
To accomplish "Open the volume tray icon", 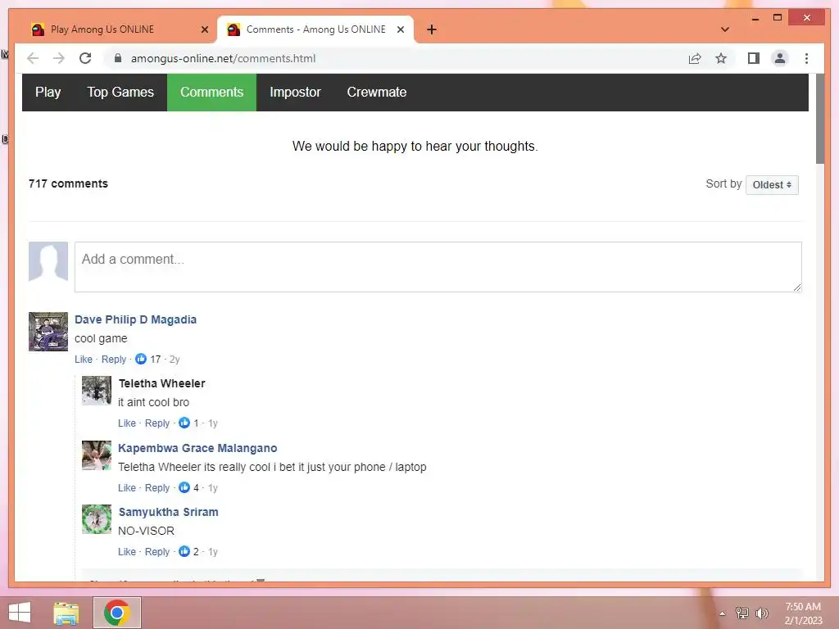I will point(761,613).
